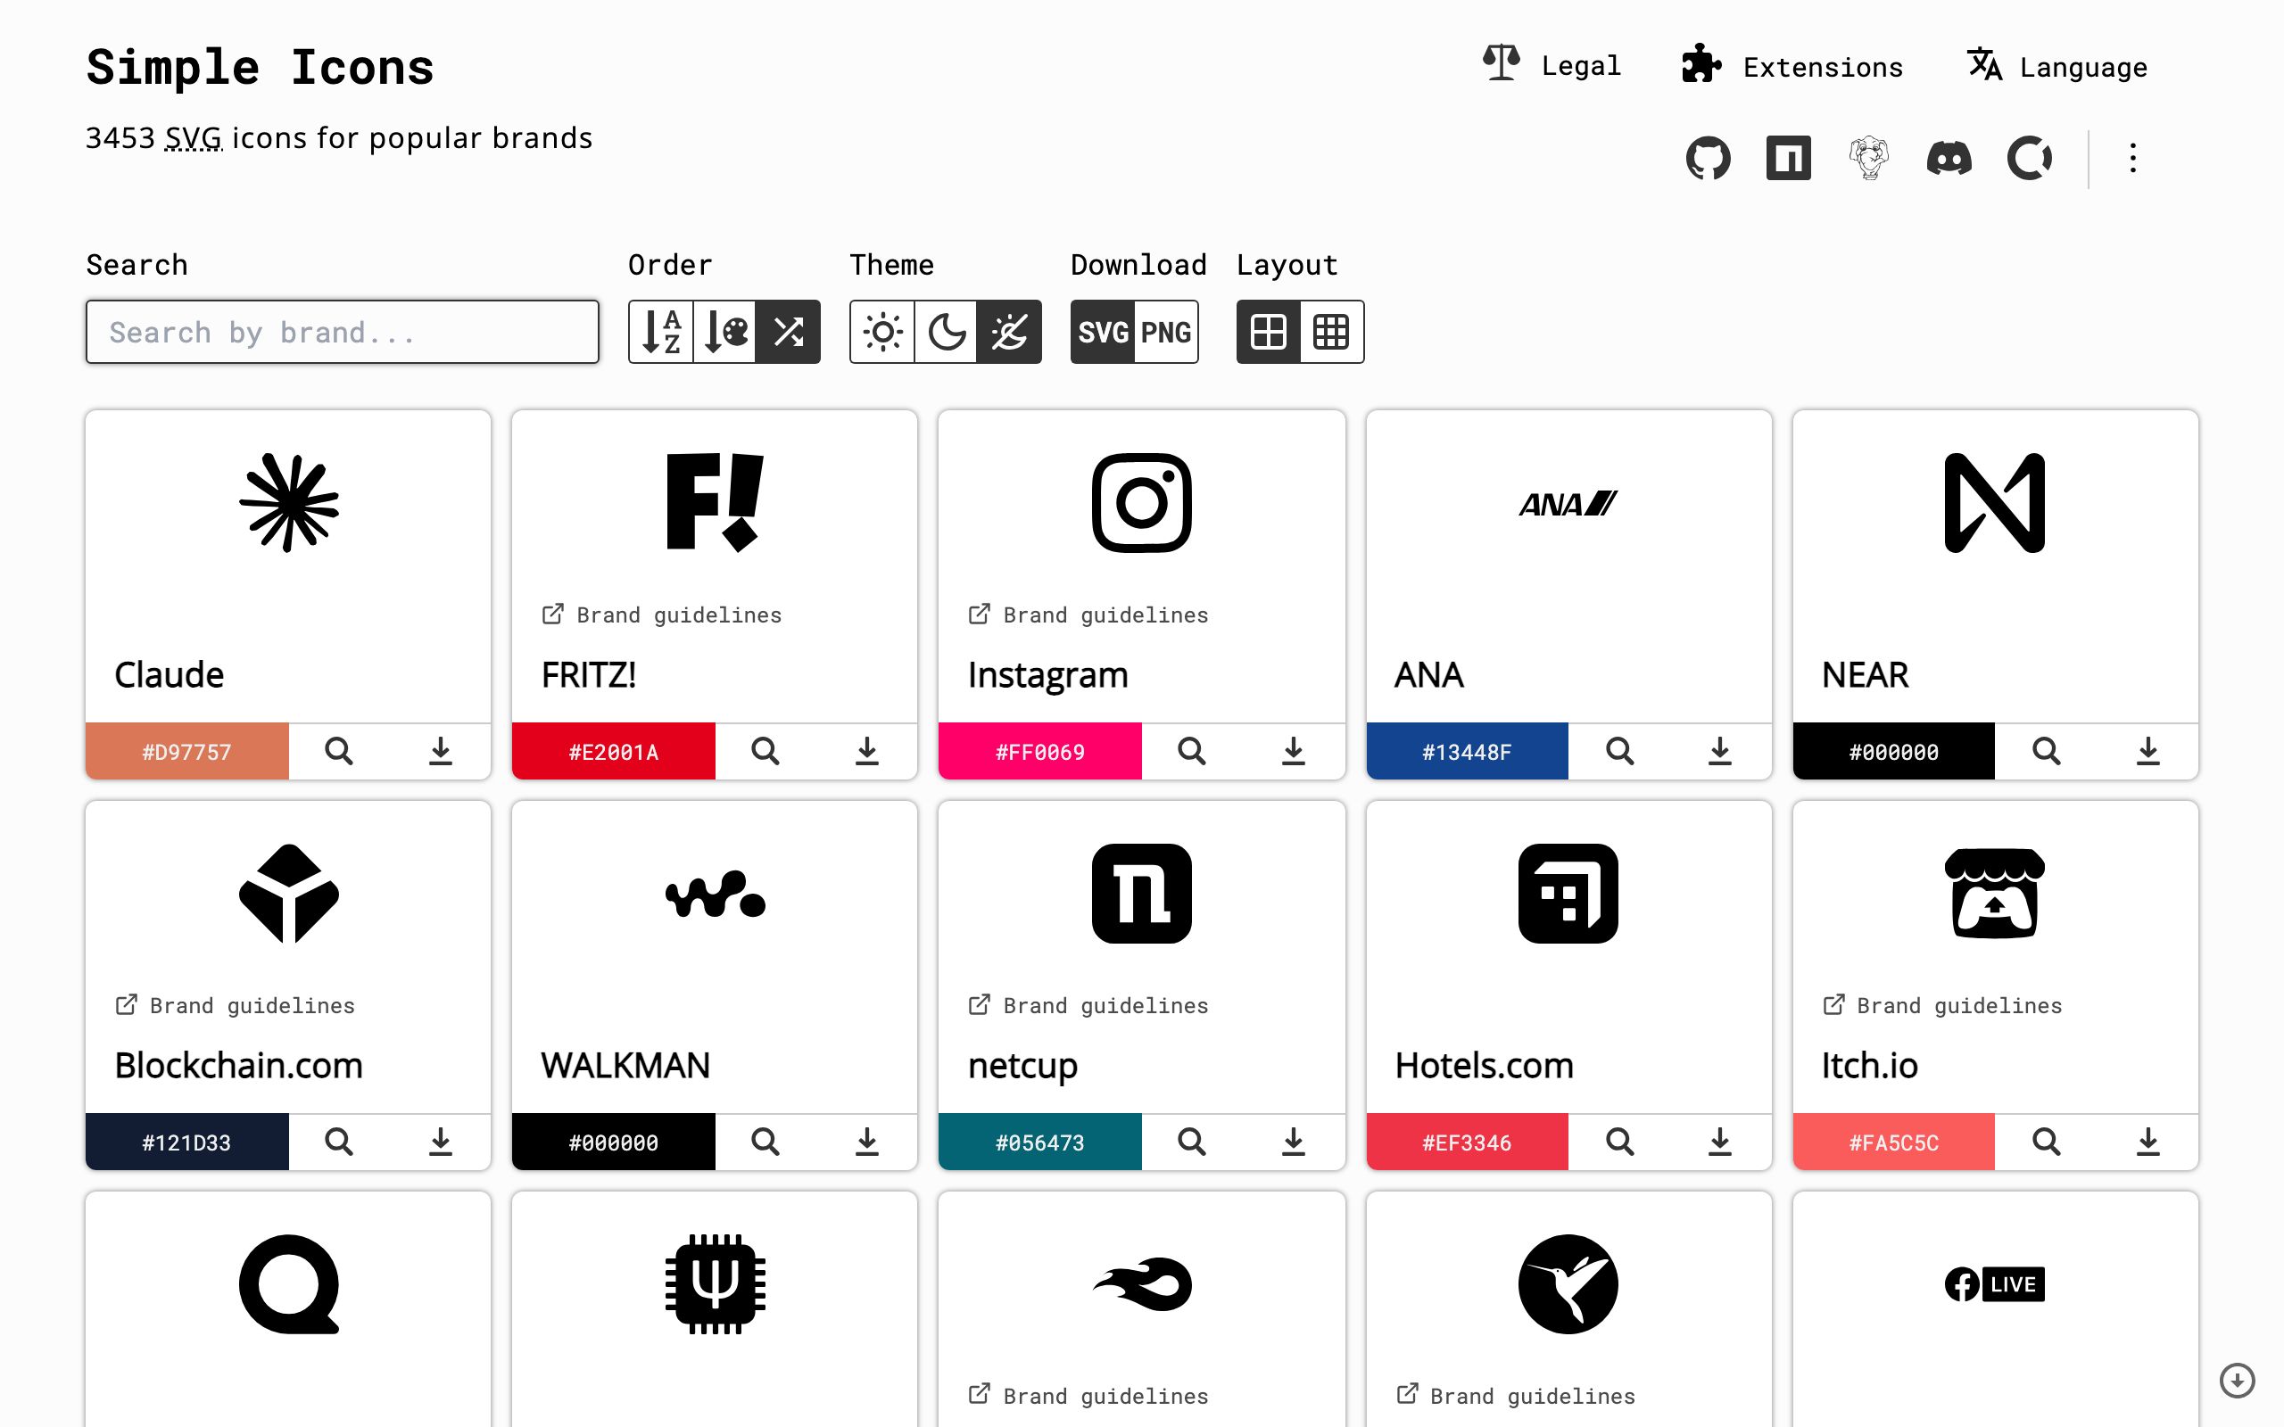Switch to the light theme
The image size is (2284, 1427).
[x=882, y=331]
